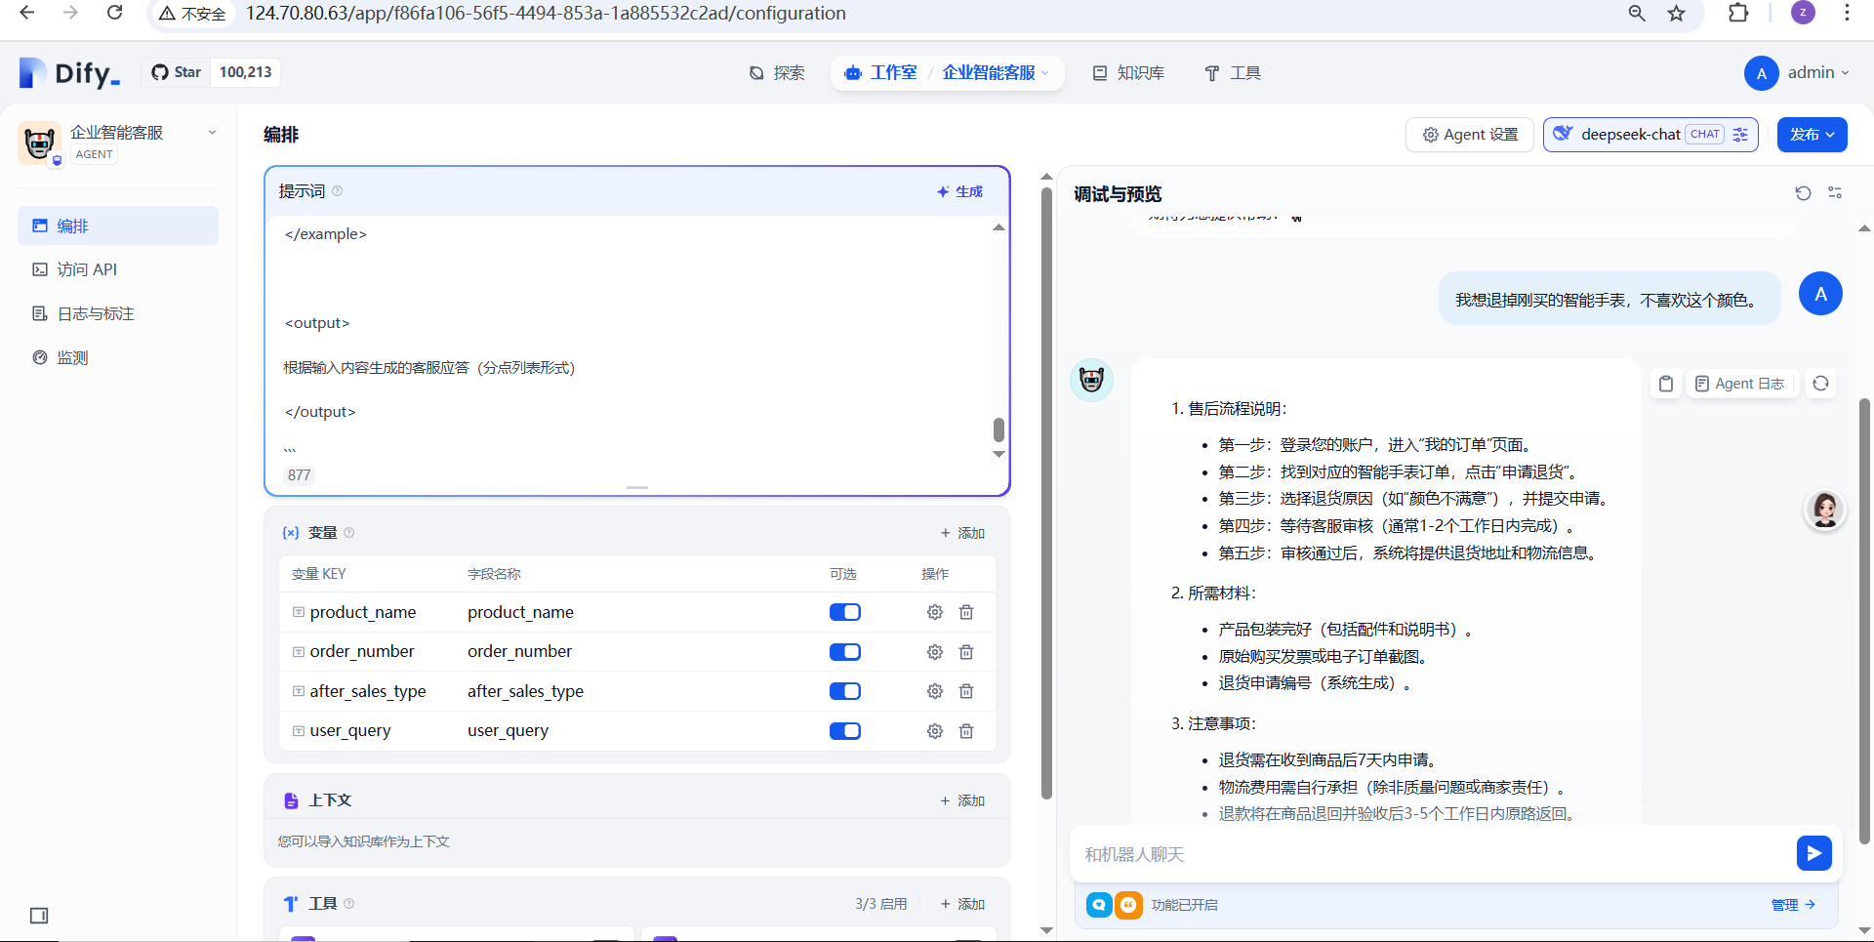The height and width of the screenshot is (942, 1874).
Task: Open debug preview settings icon
Action: tap(1835, 193)
